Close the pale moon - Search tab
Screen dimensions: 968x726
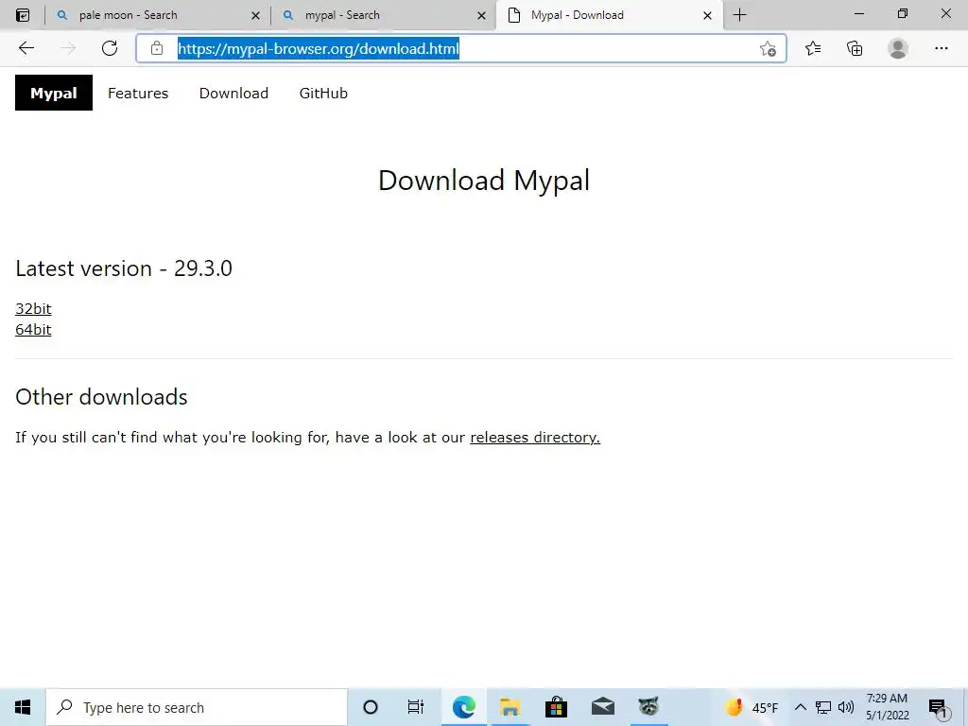255,15
